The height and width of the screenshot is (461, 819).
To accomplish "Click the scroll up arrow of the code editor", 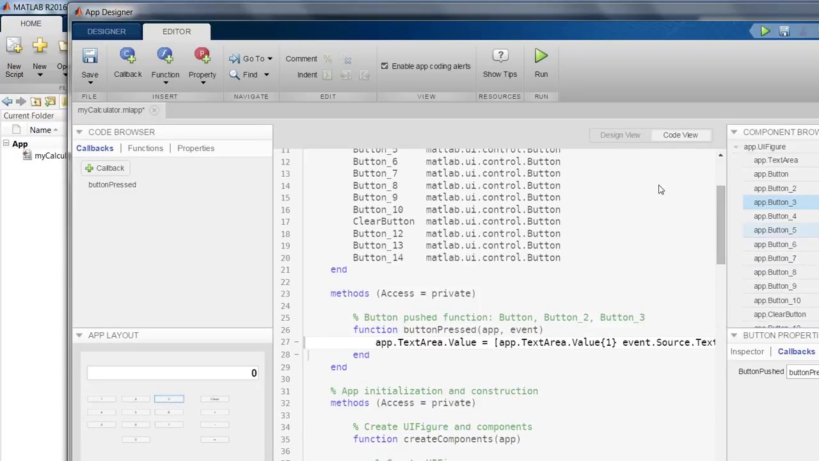I will click(720, 156).
